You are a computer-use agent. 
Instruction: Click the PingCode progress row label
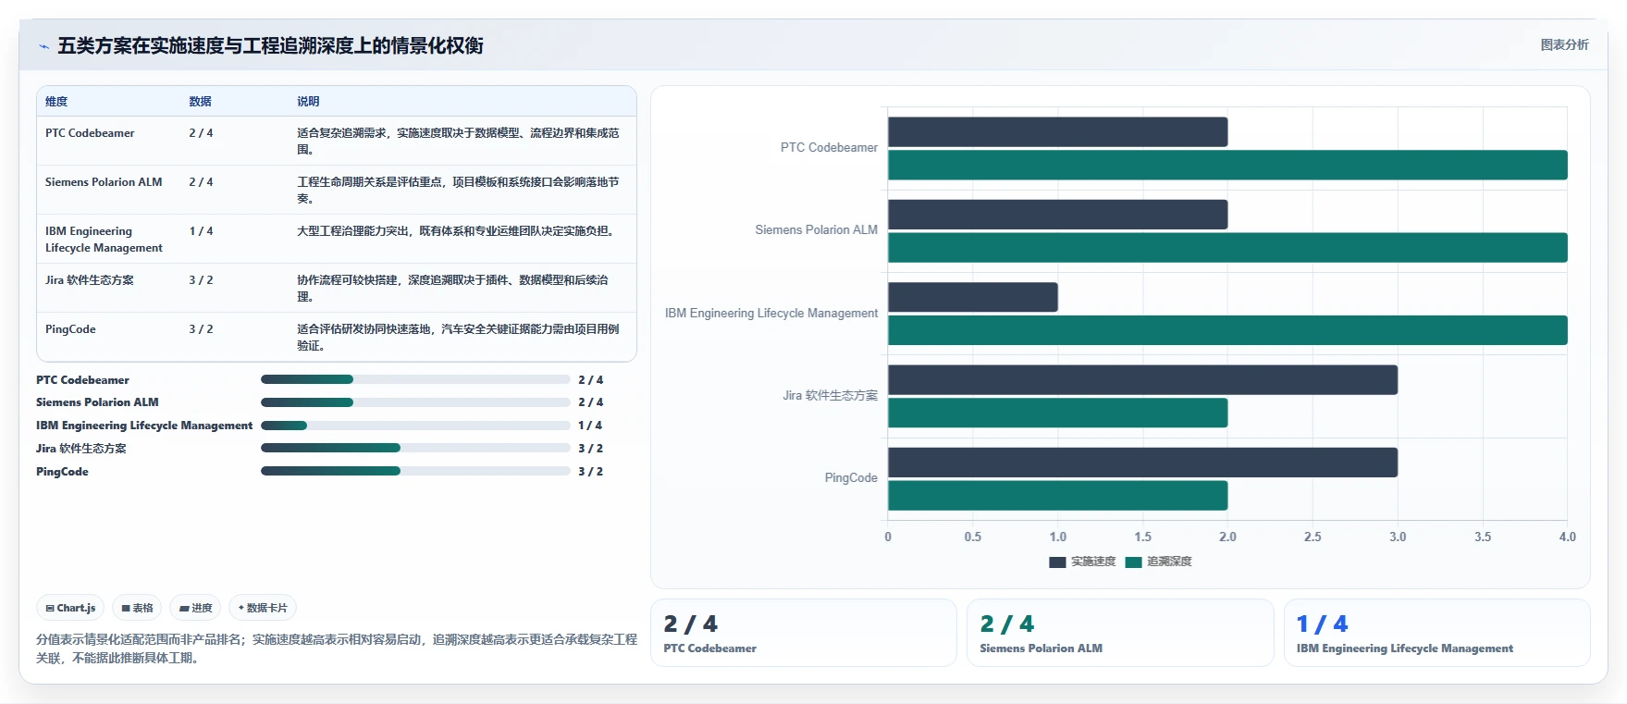point(62,472)
